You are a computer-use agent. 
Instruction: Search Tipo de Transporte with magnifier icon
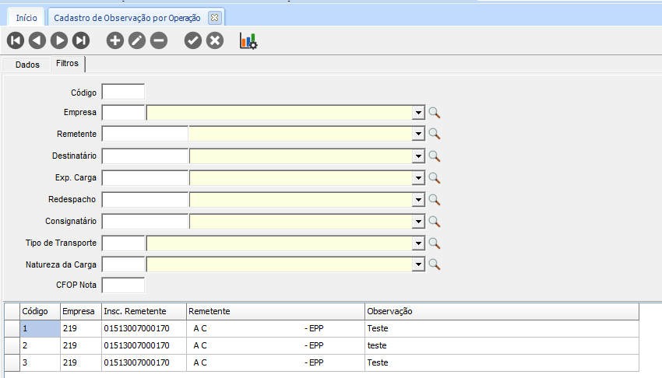[435, 243]
